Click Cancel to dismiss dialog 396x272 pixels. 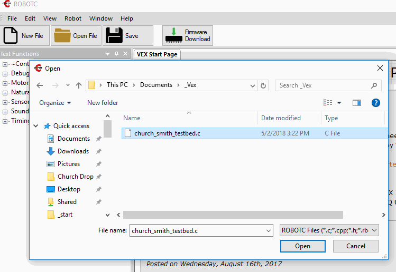355,246
